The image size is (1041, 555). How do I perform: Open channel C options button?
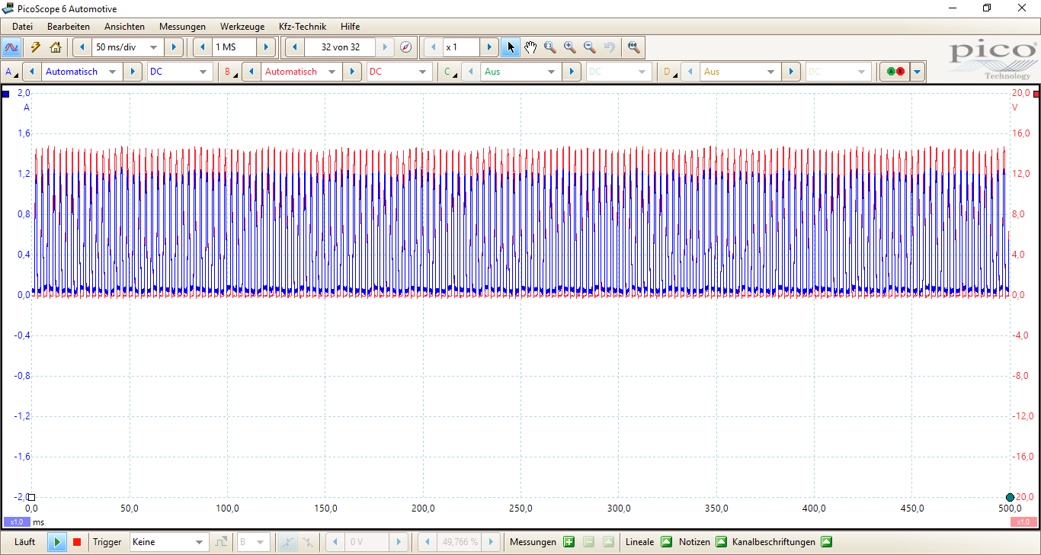click(x=450, y=72)
